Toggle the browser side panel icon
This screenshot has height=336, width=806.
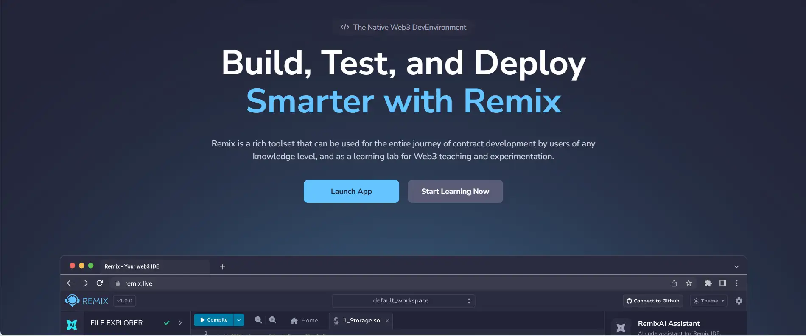(722, 283)
